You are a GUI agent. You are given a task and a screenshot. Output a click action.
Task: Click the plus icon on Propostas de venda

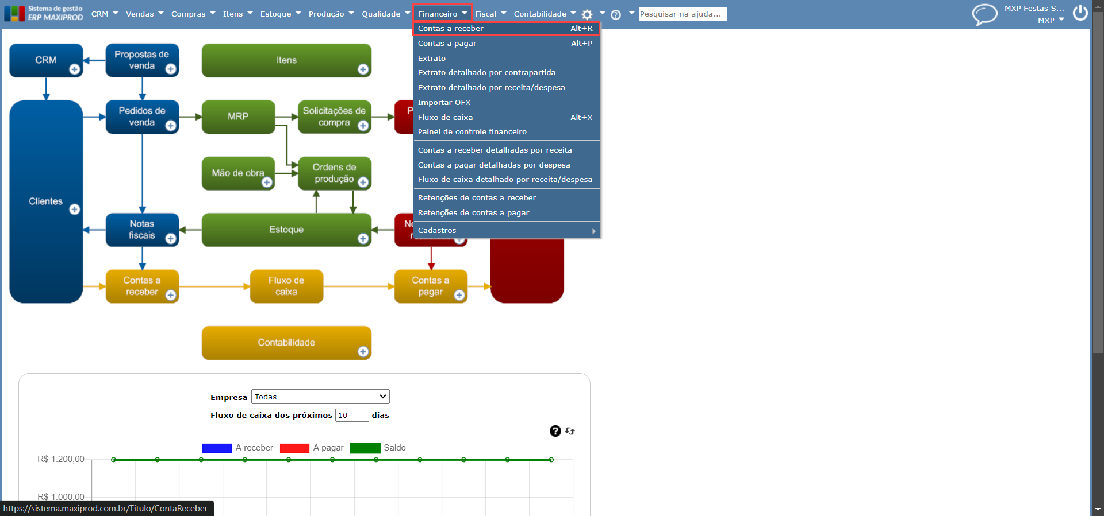[x=171, y=69]
